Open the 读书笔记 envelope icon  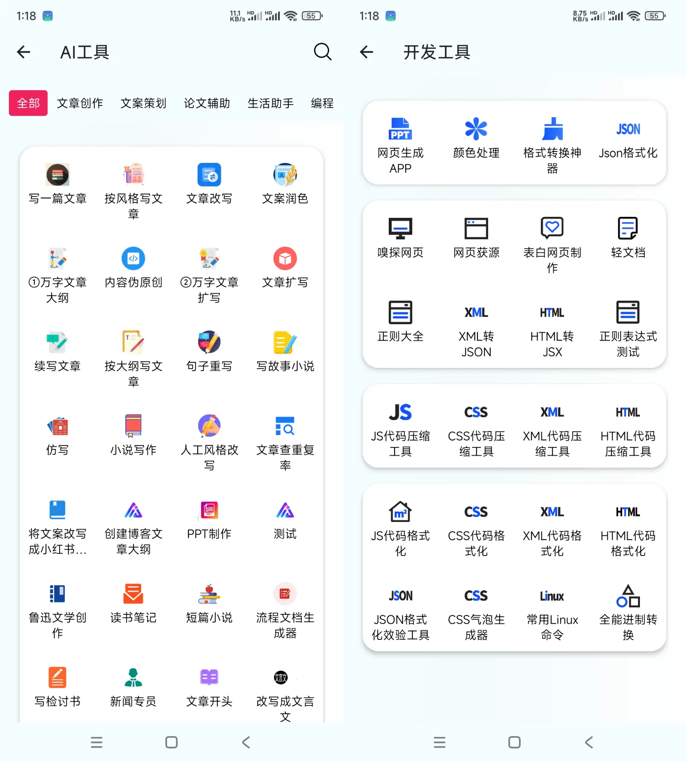pos(133,594)
